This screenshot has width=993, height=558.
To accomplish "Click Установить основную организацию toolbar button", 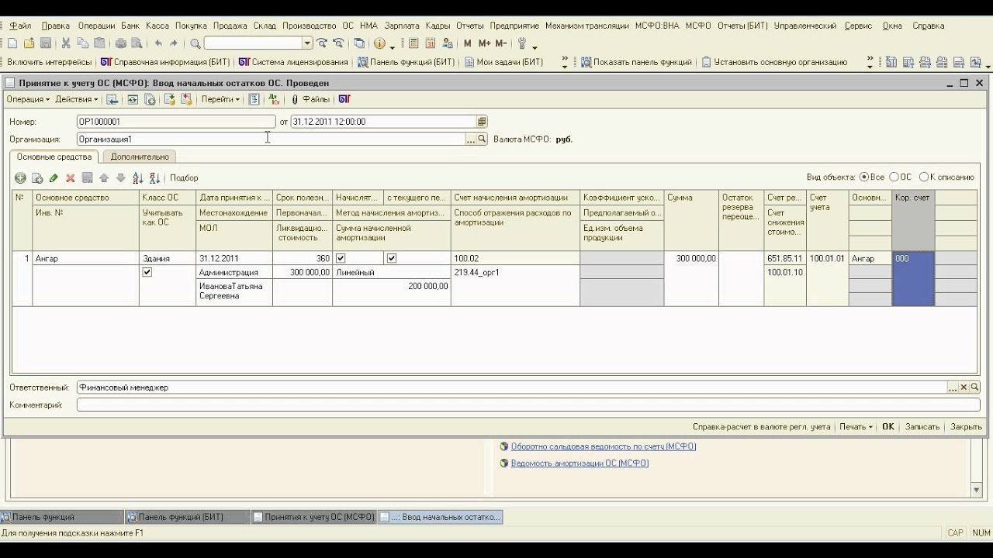I will click(774, 62).
